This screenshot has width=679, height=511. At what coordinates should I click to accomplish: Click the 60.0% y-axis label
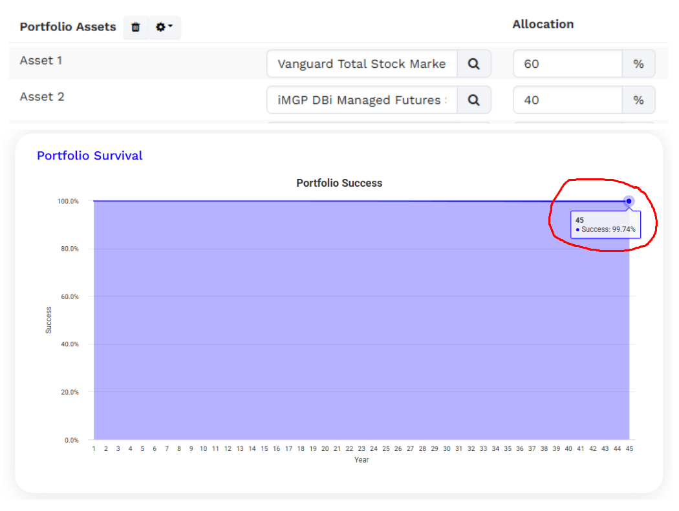[x=70, y=297]
